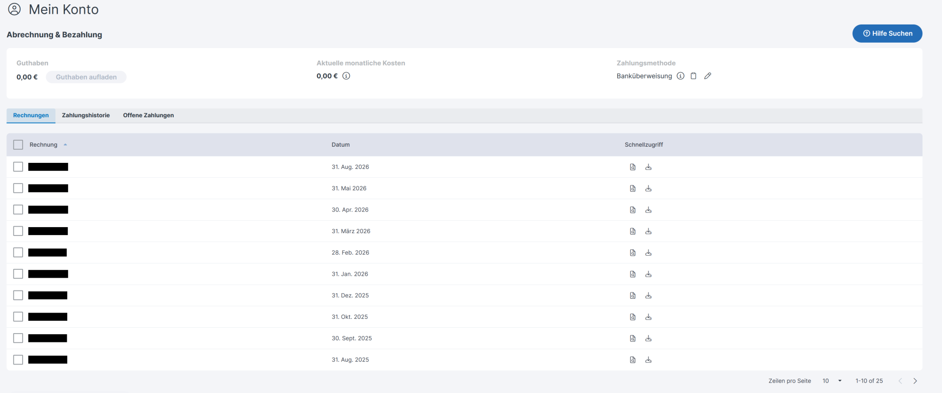Viewport: 942px width, 393px height.
Task: View invoice document dated 31. Aug. 2026
Action: click(x=633, y=167)
